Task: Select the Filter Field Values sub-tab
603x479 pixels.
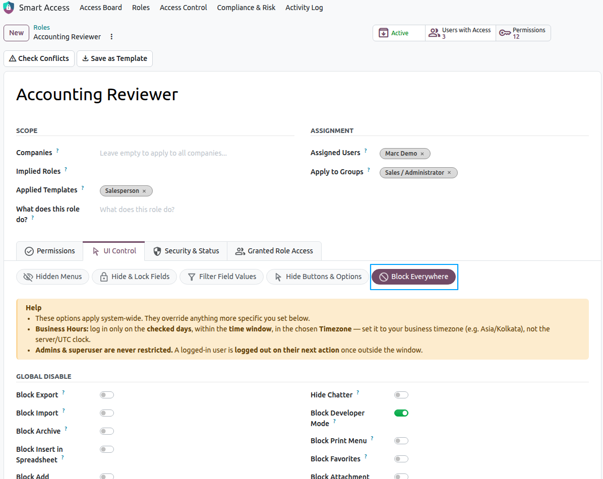Action: [x=221, y=277]
